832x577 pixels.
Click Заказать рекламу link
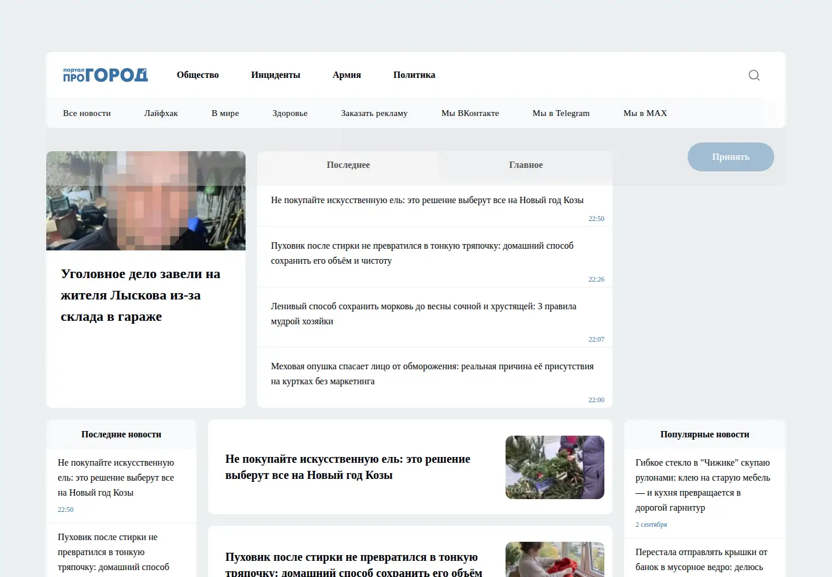pos(374,113)
